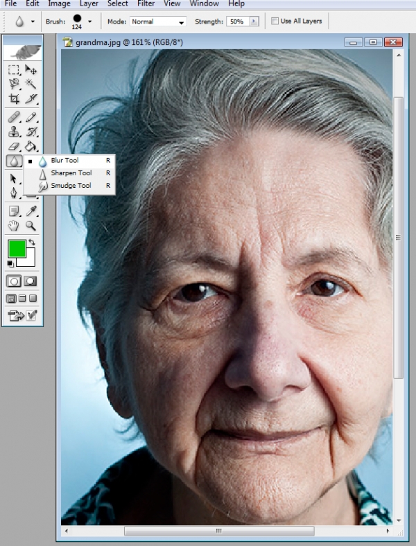The width and height of the screenshot is (416, 546).
Task: Click the vertical scrollbar thumb
Action: (398, 238)
